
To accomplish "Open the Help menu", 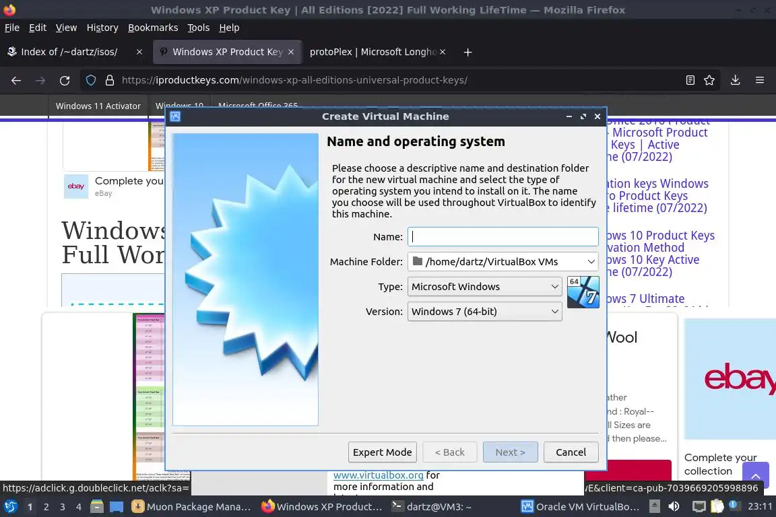I will (x=229, y=28).
